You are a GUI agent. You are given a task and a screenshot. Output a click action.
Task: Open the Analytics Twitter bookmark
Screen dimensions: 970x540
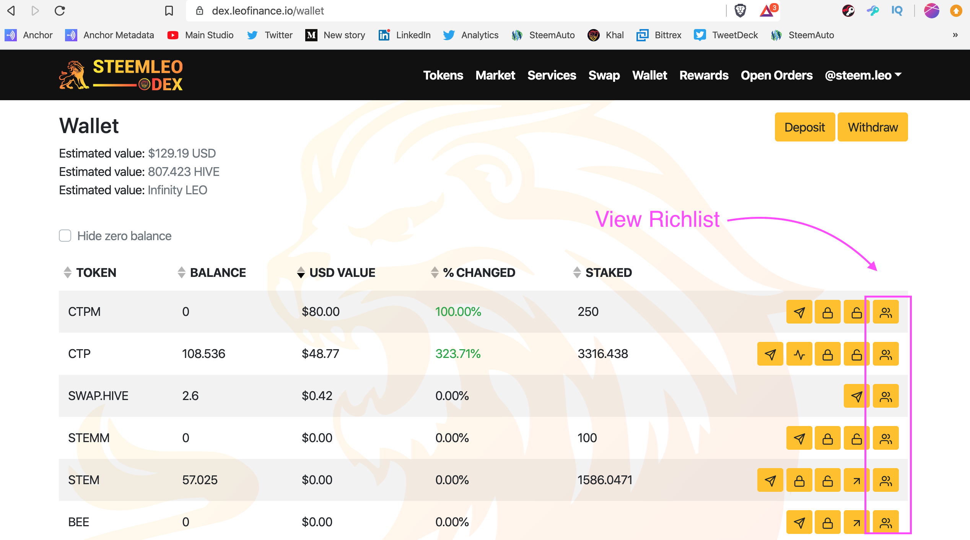coord(470,35)
